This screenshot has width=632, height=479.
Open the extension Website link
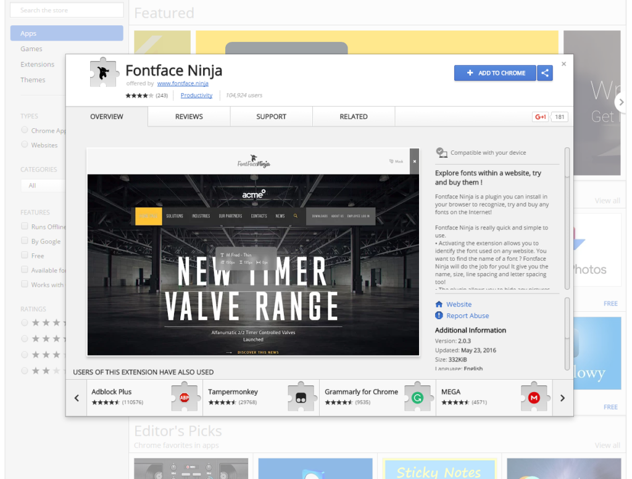(x=459, y=305)
